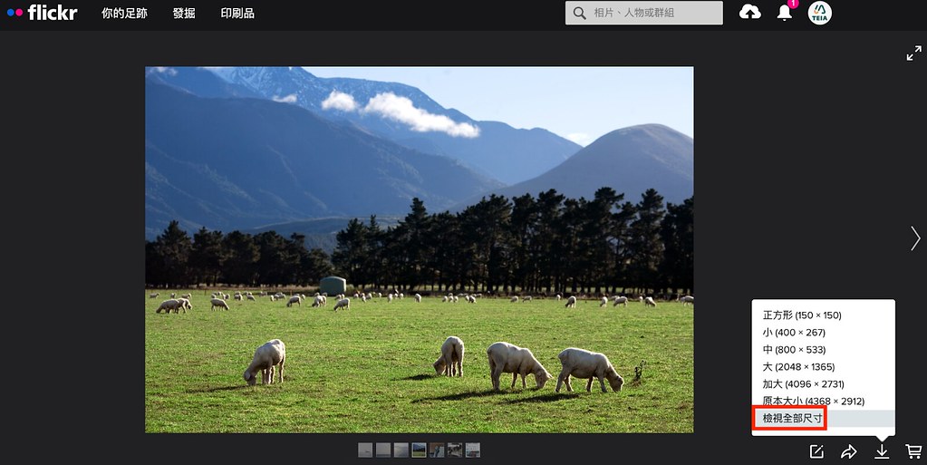This screenshot has width=927, height=465.
Task: Open the TEIA account avatar
Action: tap(819, 13)
